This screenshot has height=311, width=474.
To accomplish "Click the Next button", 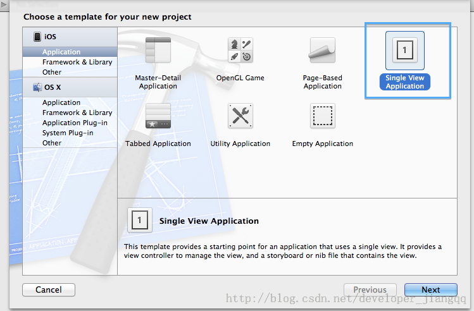I will pos(430,290).
